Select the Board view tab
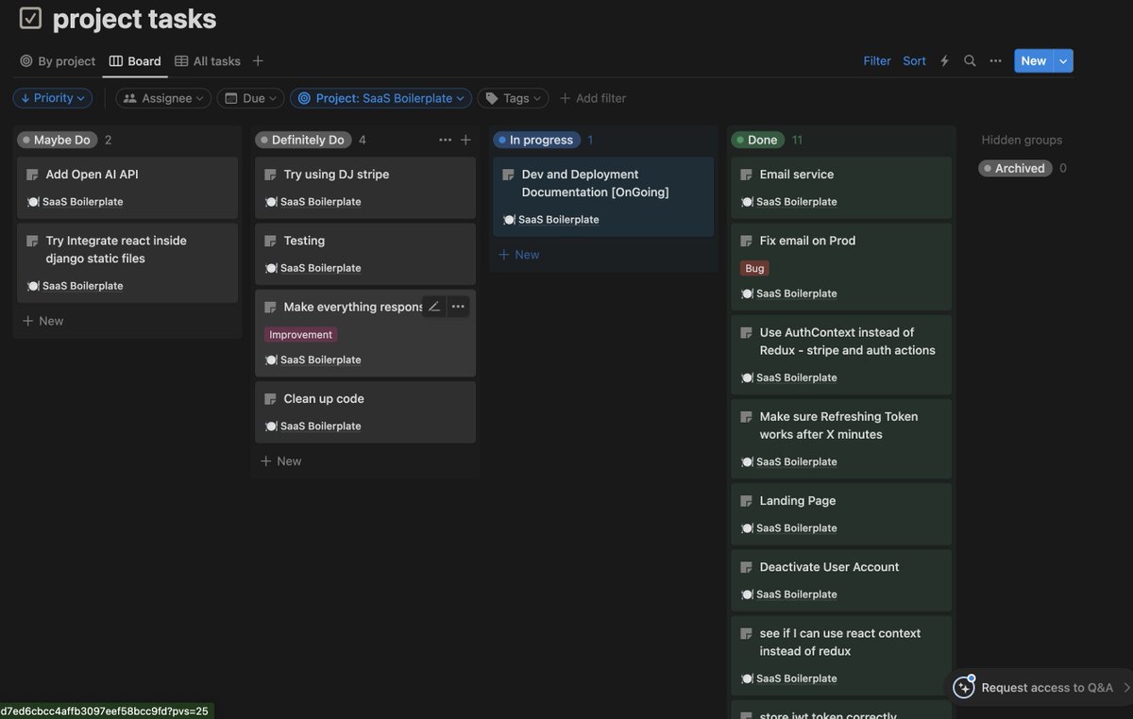Image resolution: width=1133 pixels, height=719 pixels. tap(135, 60)
